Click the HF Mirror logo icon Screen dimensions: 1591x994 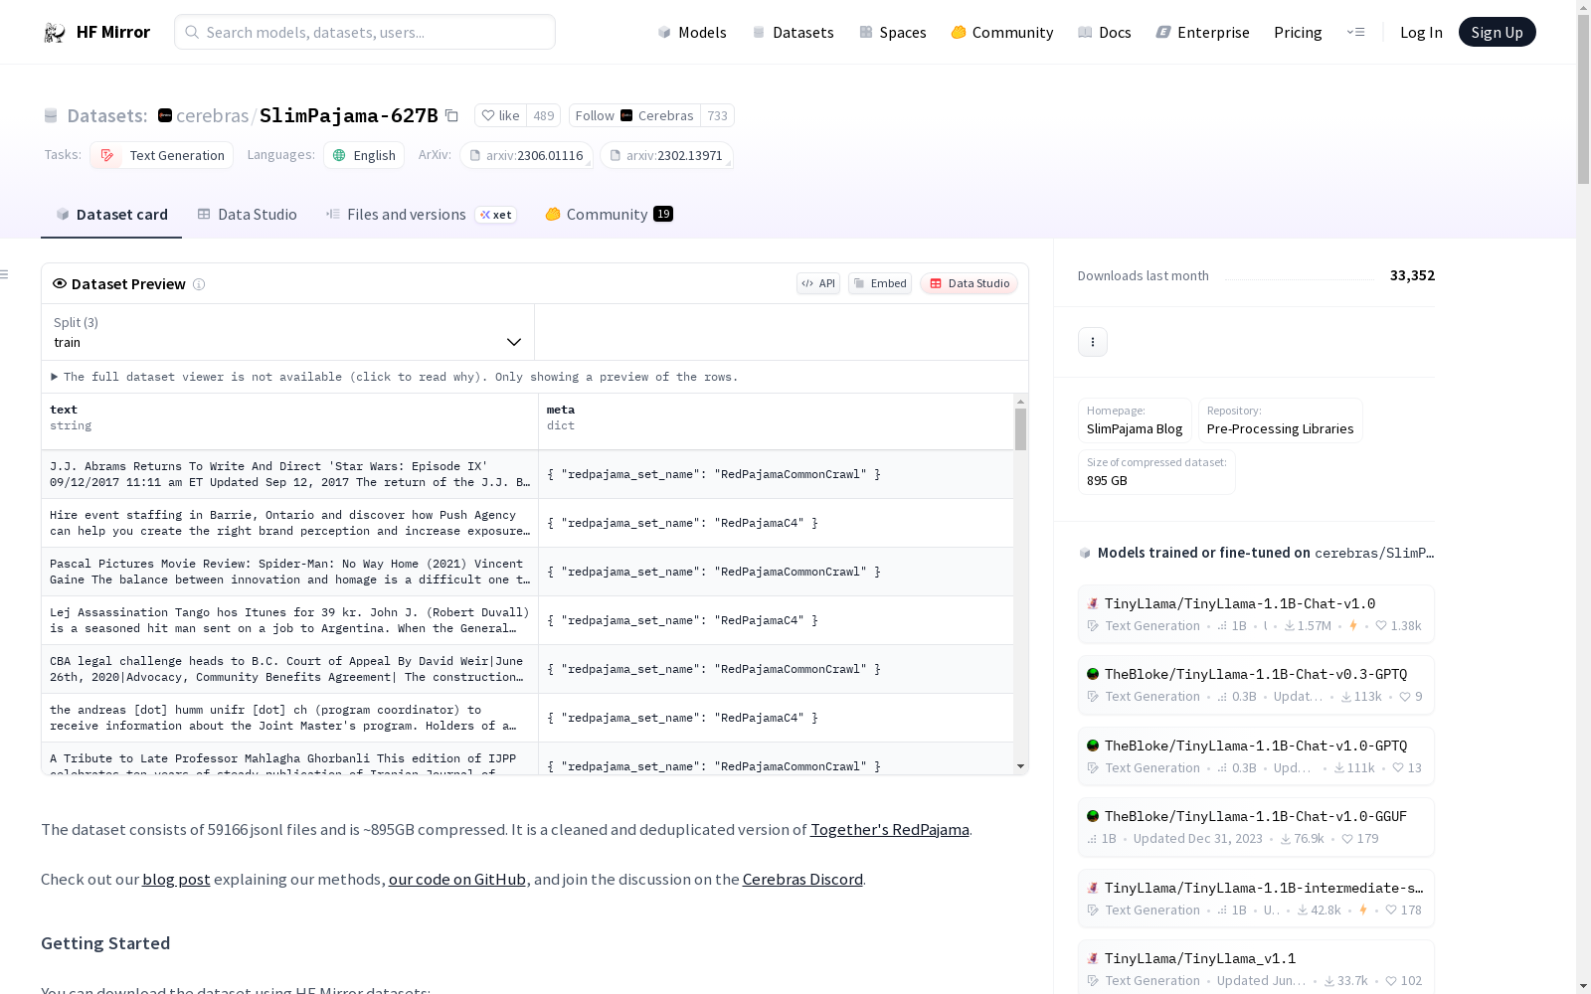point(55,33)
